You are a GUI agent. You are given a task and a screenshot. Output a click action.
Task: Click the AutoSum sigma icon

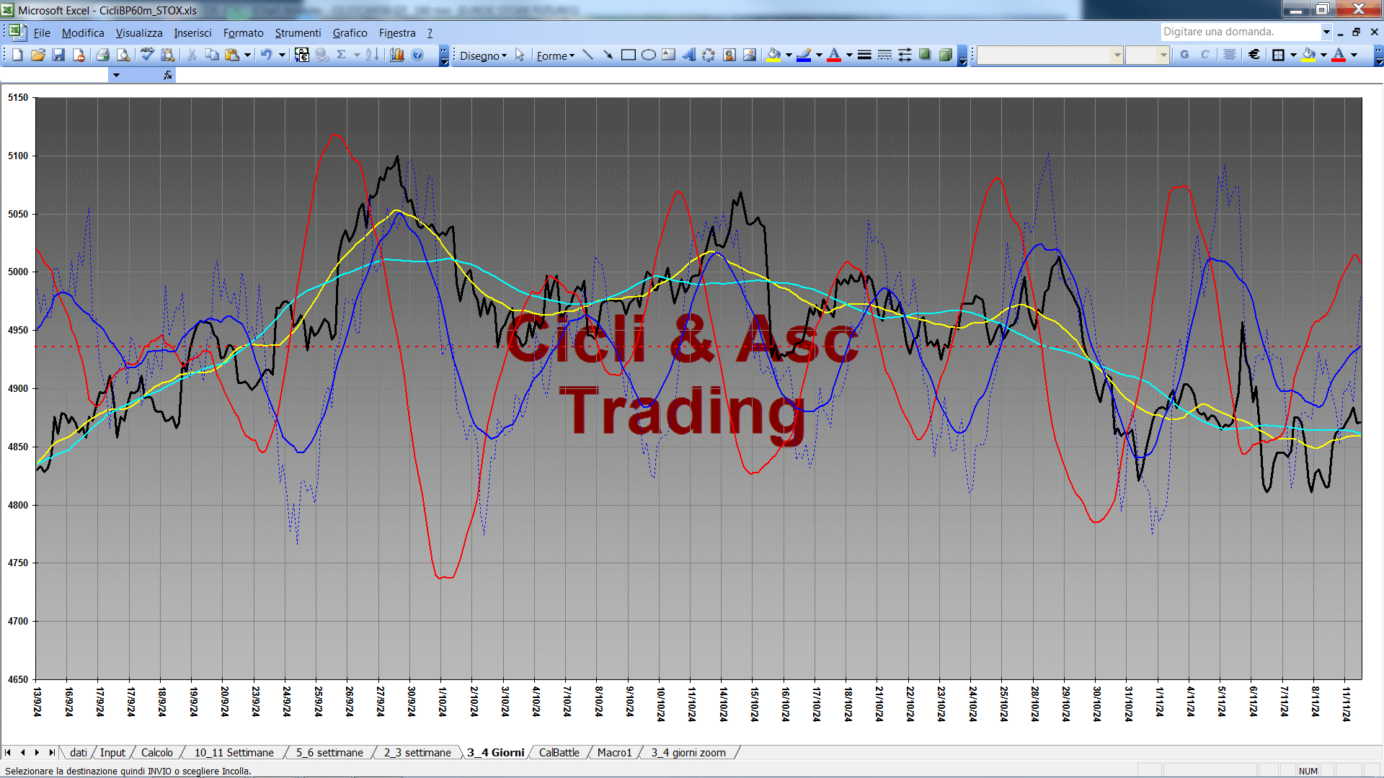pos(342,55)
